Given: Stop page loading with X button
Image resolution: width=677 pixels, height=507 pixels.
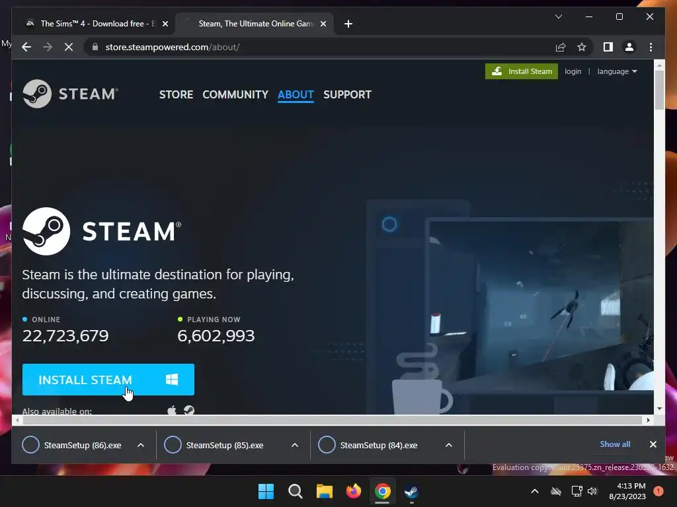Looking at the screenshot, I should [69, 47].
